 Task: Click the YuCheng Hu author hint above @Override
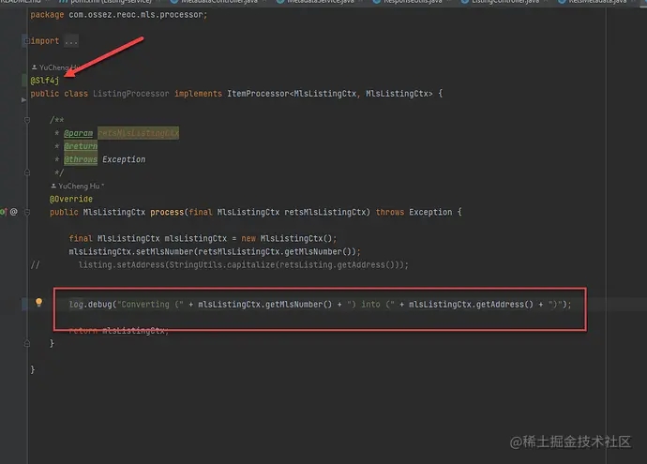(77, 186)
